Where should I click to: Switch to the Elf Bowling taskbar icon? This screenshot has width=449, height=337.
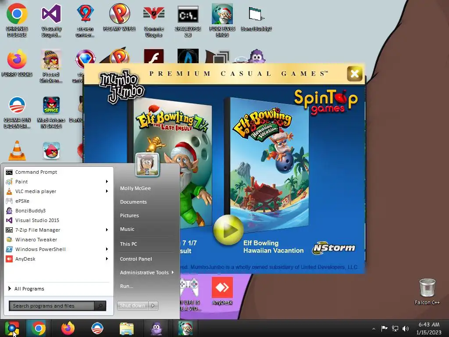185,328
